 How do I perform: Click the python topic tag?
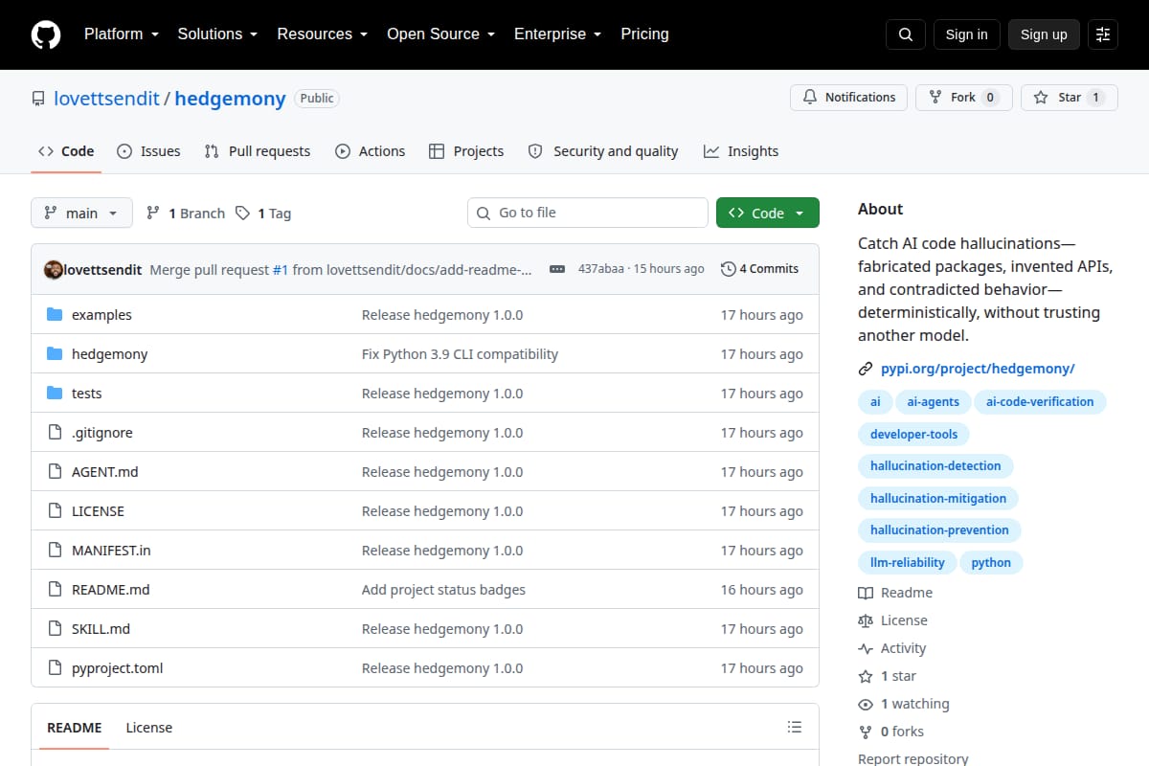point(991,563)
